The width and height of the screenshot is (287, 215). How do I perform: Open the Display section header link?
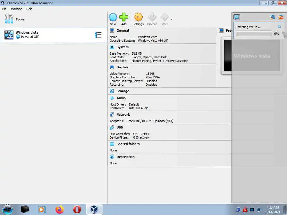[x=122, y=67]
